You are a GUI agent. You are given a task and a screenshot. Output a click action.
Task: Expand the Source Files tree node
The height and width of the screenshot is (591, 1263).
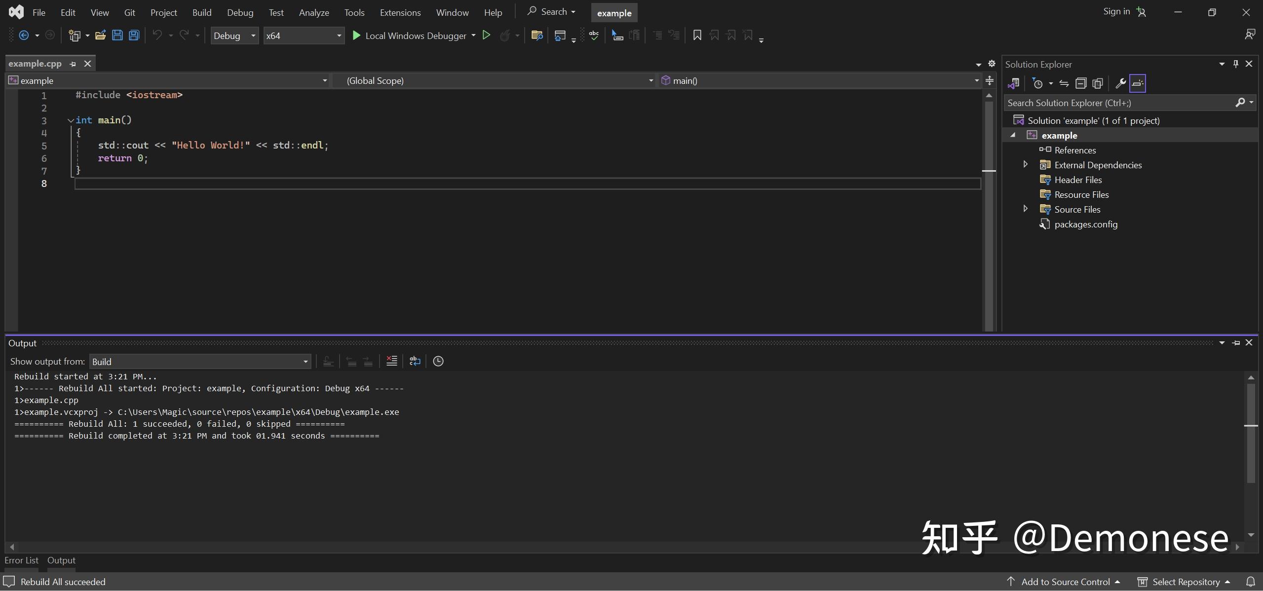(1025, 209)
